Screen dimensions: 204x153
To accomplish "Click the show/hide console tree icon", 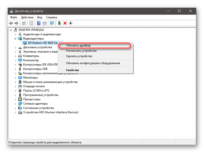I will 24,23.
